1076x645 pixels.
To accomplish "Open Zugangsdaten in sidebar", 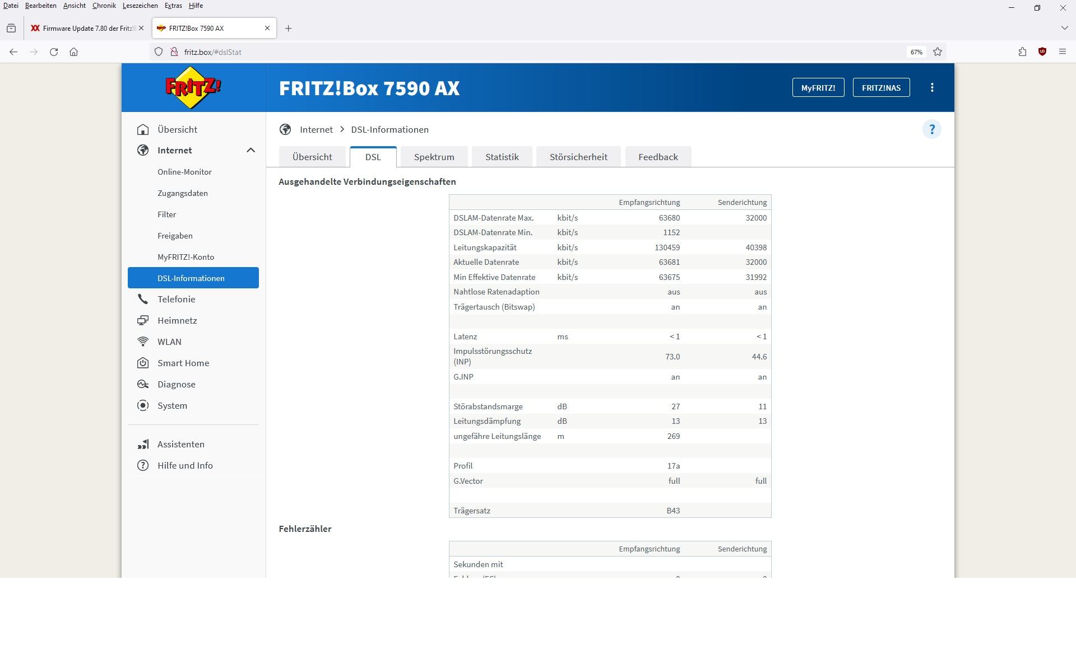I will (183, 193).
